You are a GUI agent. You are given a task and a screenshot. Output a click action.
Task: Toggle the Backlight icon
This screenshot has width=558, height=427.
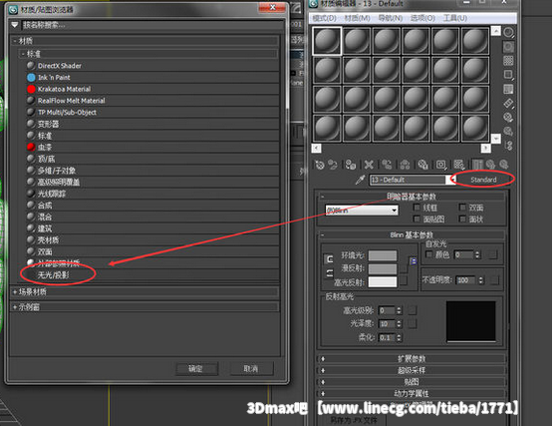coord(508,47)
